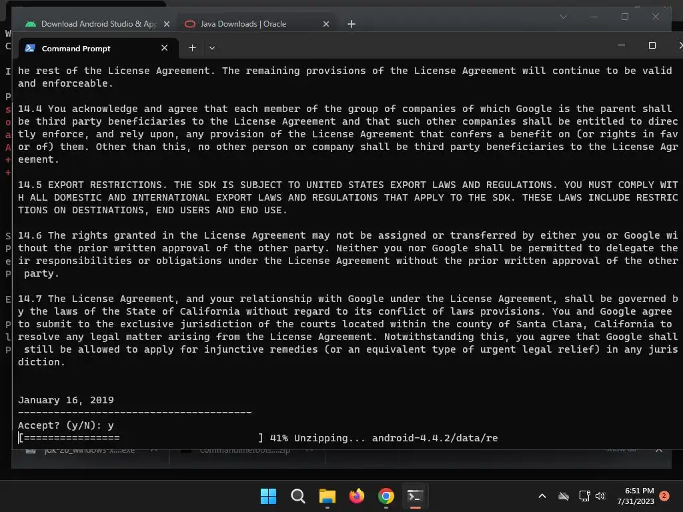Click the Terminal taskbar icon
The image size is (683, 512).
click(x=415, y=496)
